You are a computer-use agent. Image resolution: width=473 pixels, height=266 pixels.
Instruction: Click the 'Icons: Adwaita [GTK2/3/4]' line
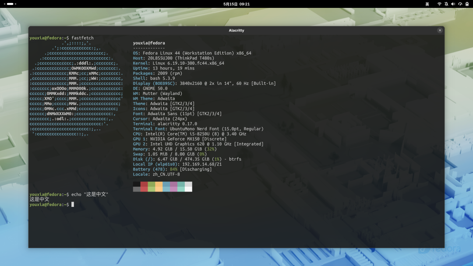[x=164, y=109]
